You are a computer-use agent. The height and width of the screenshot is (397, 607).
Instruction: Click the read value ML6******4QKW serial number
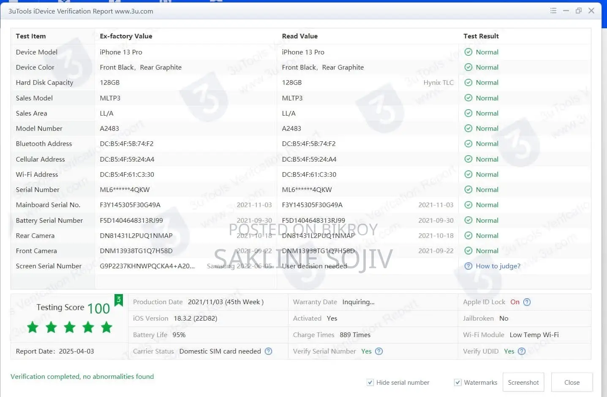pyautogui.click(x=307, y=189)
